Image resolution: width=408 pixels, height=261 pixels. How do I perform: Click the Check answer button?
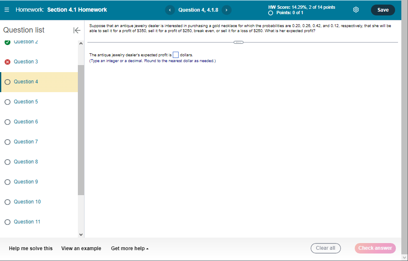(x=375, y=248)
